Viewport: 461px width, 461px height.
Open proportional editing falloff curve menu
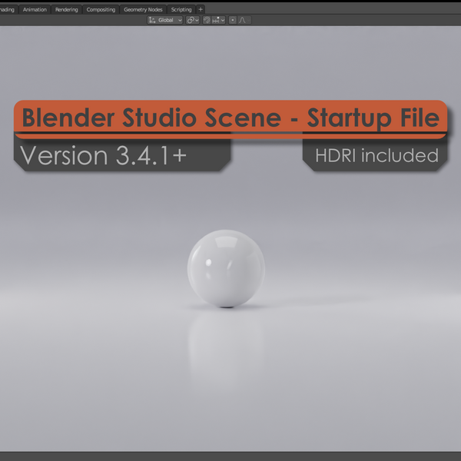pyautogui.click(x=244, y=20)
